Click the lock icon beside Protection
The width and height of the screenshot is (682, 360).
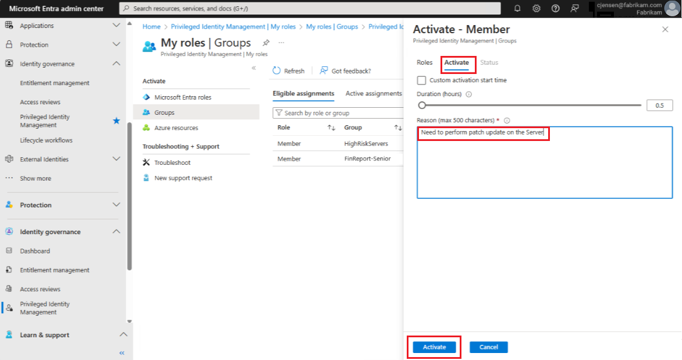pos(9,44)
